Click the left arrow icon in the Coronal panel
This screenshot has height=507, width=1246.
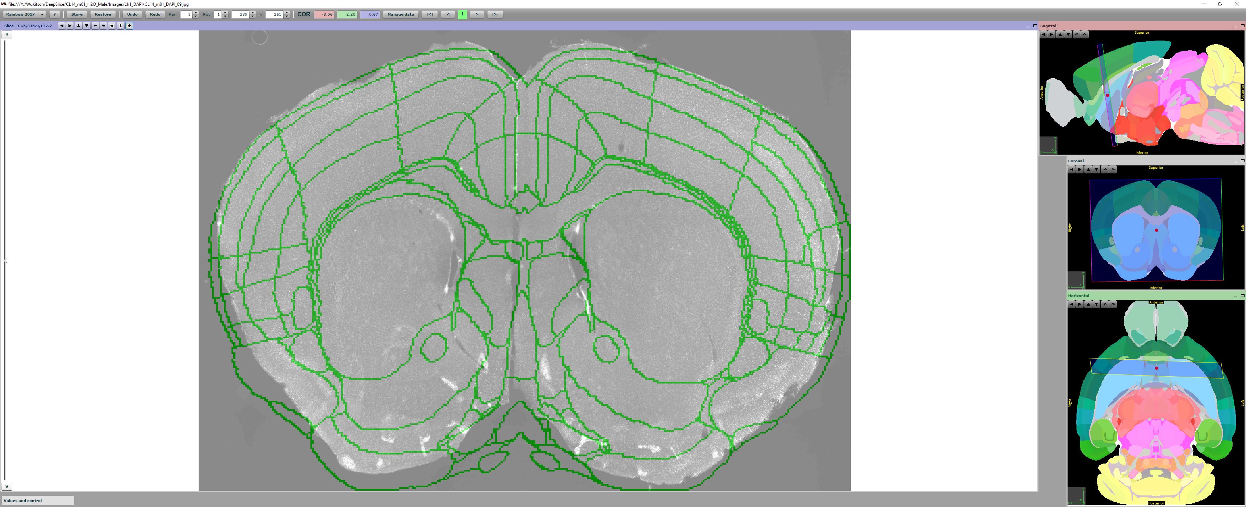click(x=1073, y=169)
